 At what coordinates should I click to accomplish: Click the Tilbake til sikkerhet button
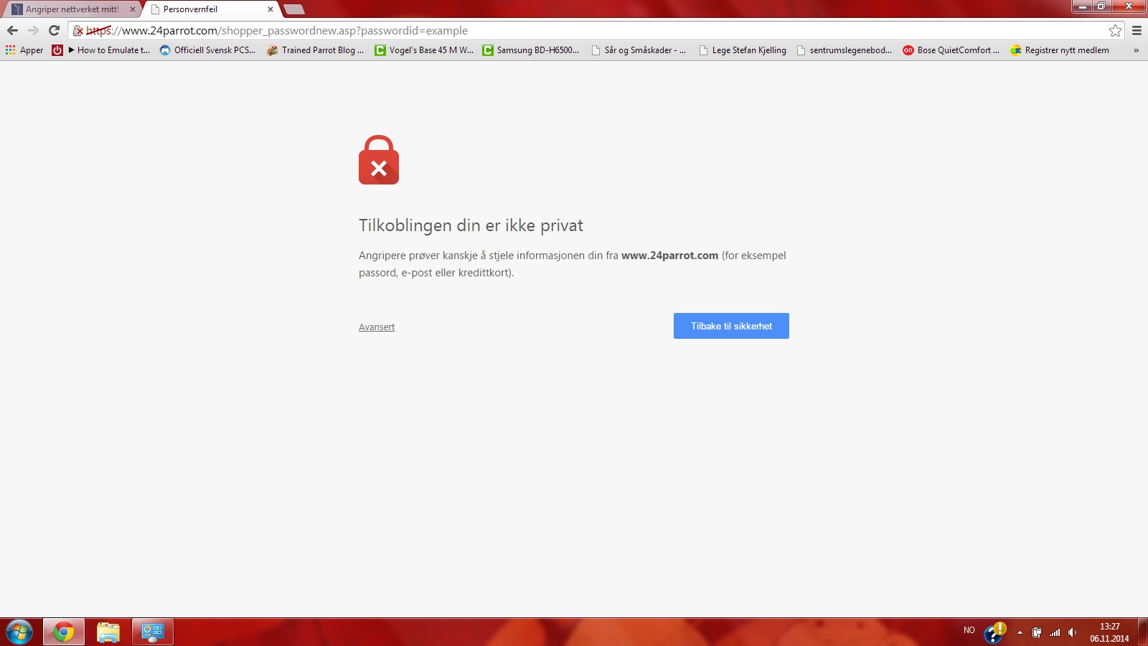click(x=731, y=326)
